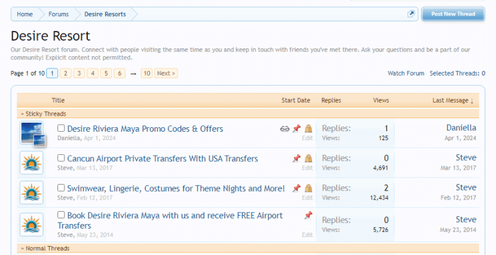
Task: Click the 12,434 views count
Action: click(379, 198)
